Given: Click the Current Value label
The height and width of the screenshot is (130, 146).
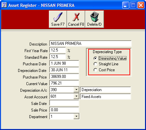Looking at the screenshot, I should point(37,84).
